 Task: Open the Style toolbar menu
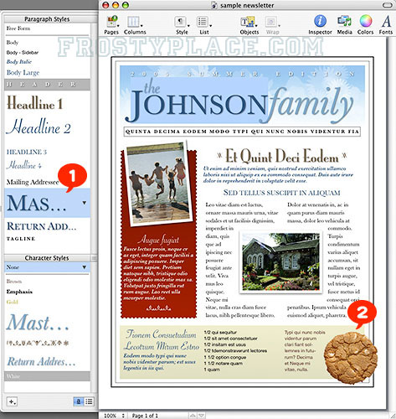point(182,25)
